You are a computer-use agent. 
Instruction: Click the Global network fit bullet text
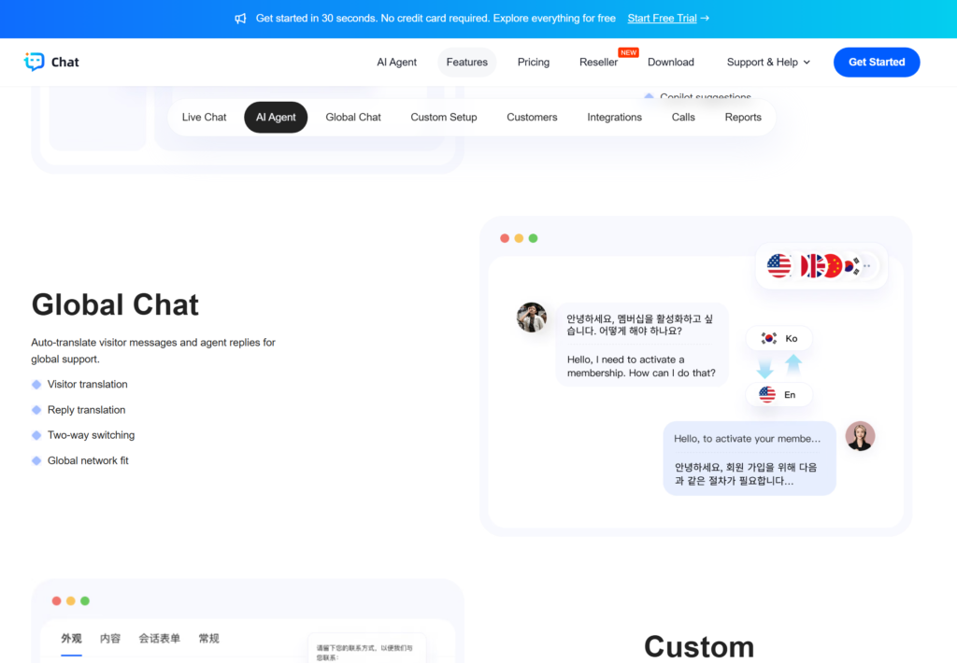pyautogui.click(x=88, y=460)
